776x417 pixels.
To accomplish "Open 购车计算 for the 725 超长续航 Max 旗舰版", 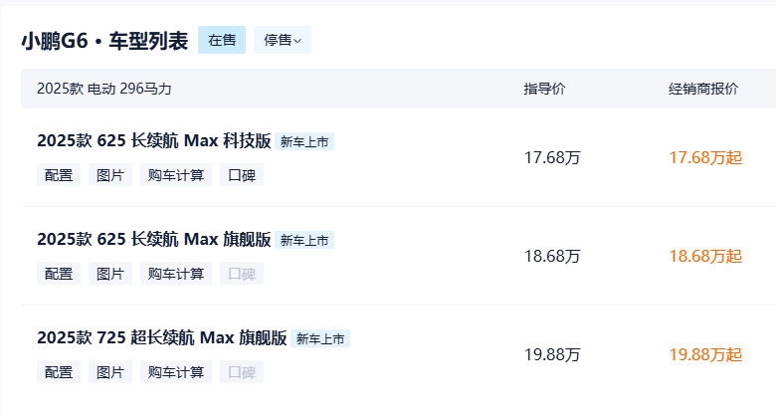I will point(176,372).
